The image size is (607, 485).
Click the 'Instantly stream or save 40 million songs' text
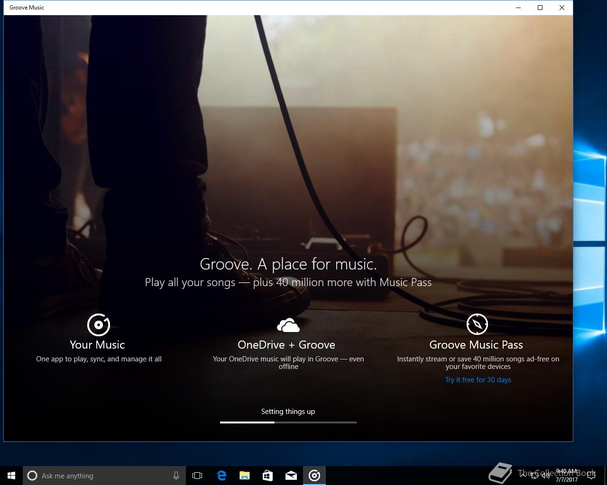coord(478,363)
